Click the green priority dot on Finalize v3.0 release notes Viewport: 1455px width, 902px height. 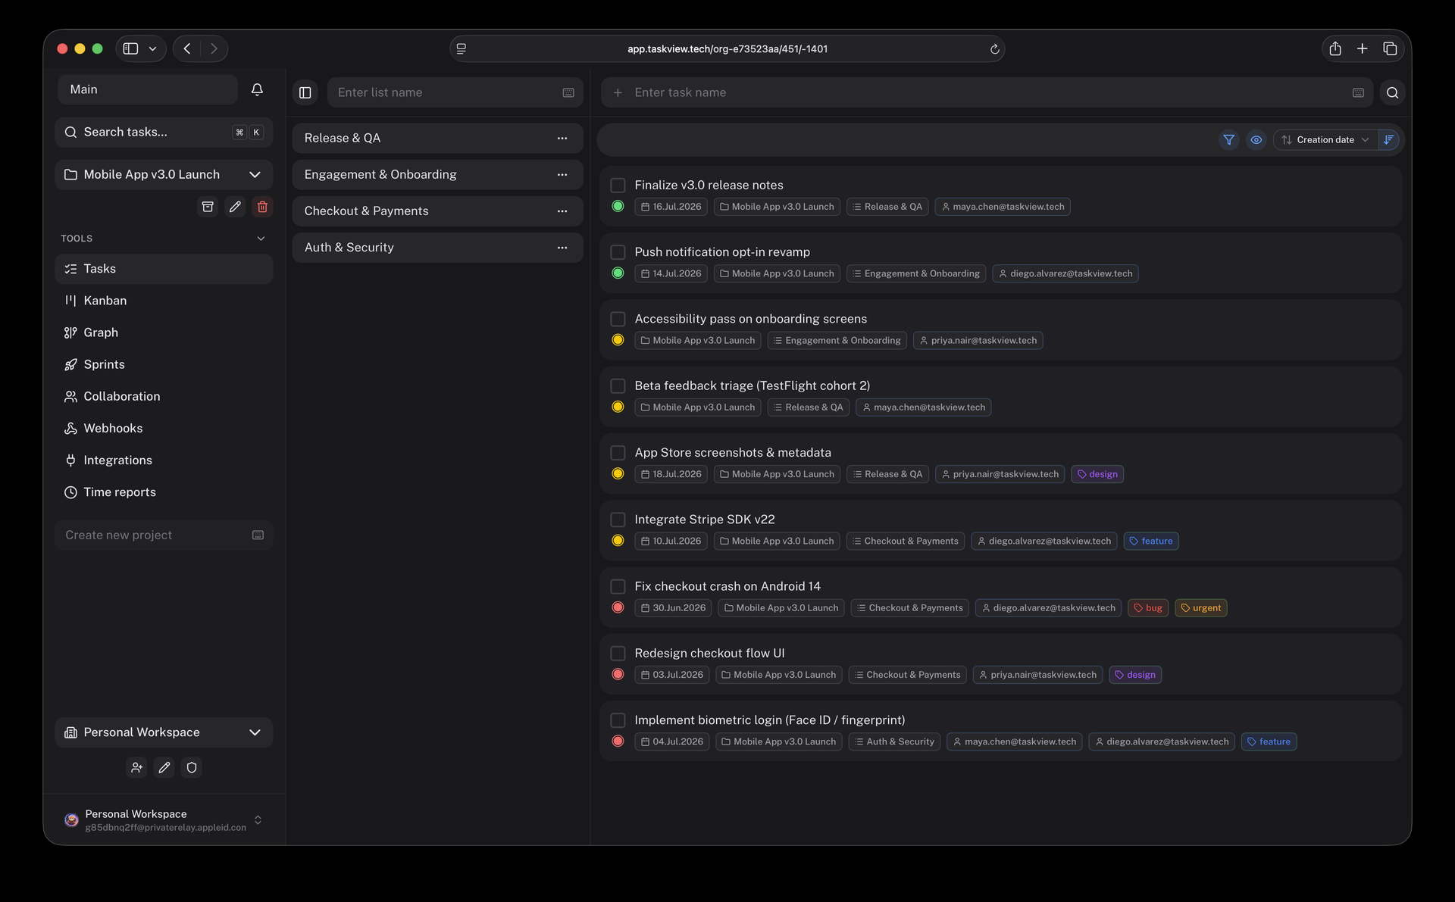click(x=618, y=206)
